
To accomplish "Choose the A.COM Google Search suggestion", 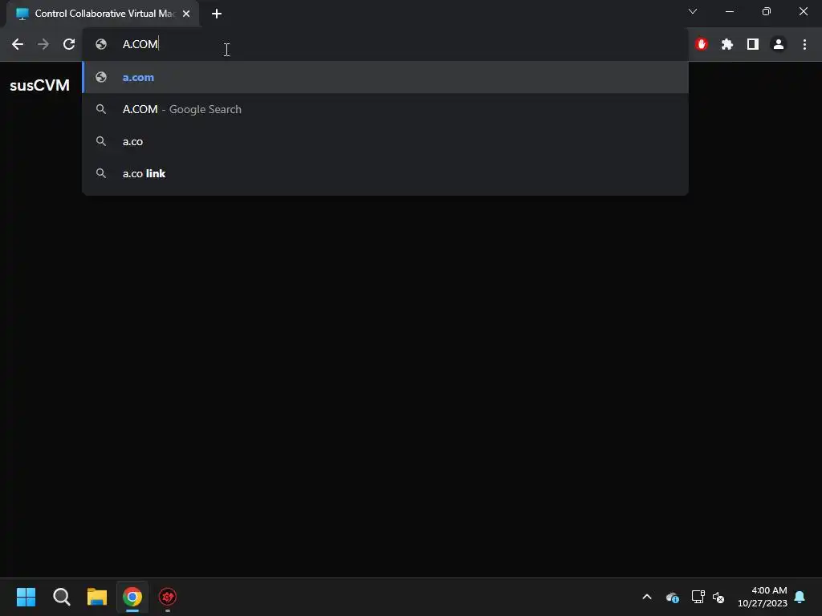I will click(x=385, y=109).
